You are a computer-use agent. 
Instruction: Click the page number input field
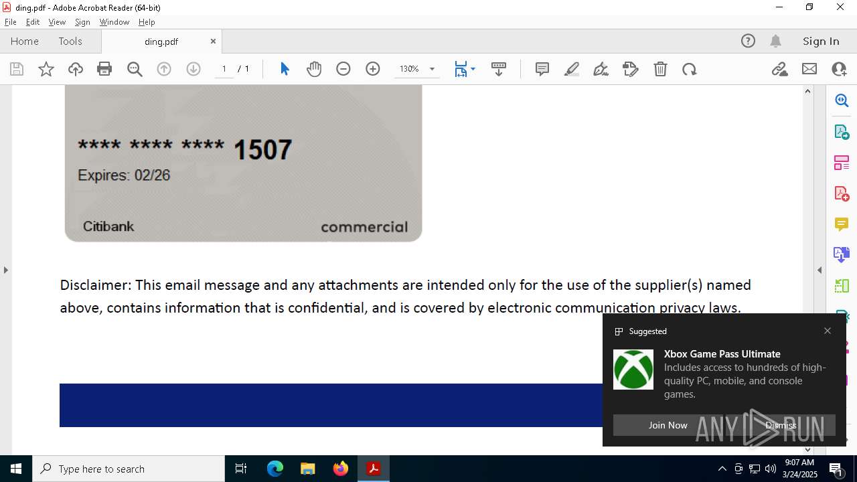pos(224,69)
